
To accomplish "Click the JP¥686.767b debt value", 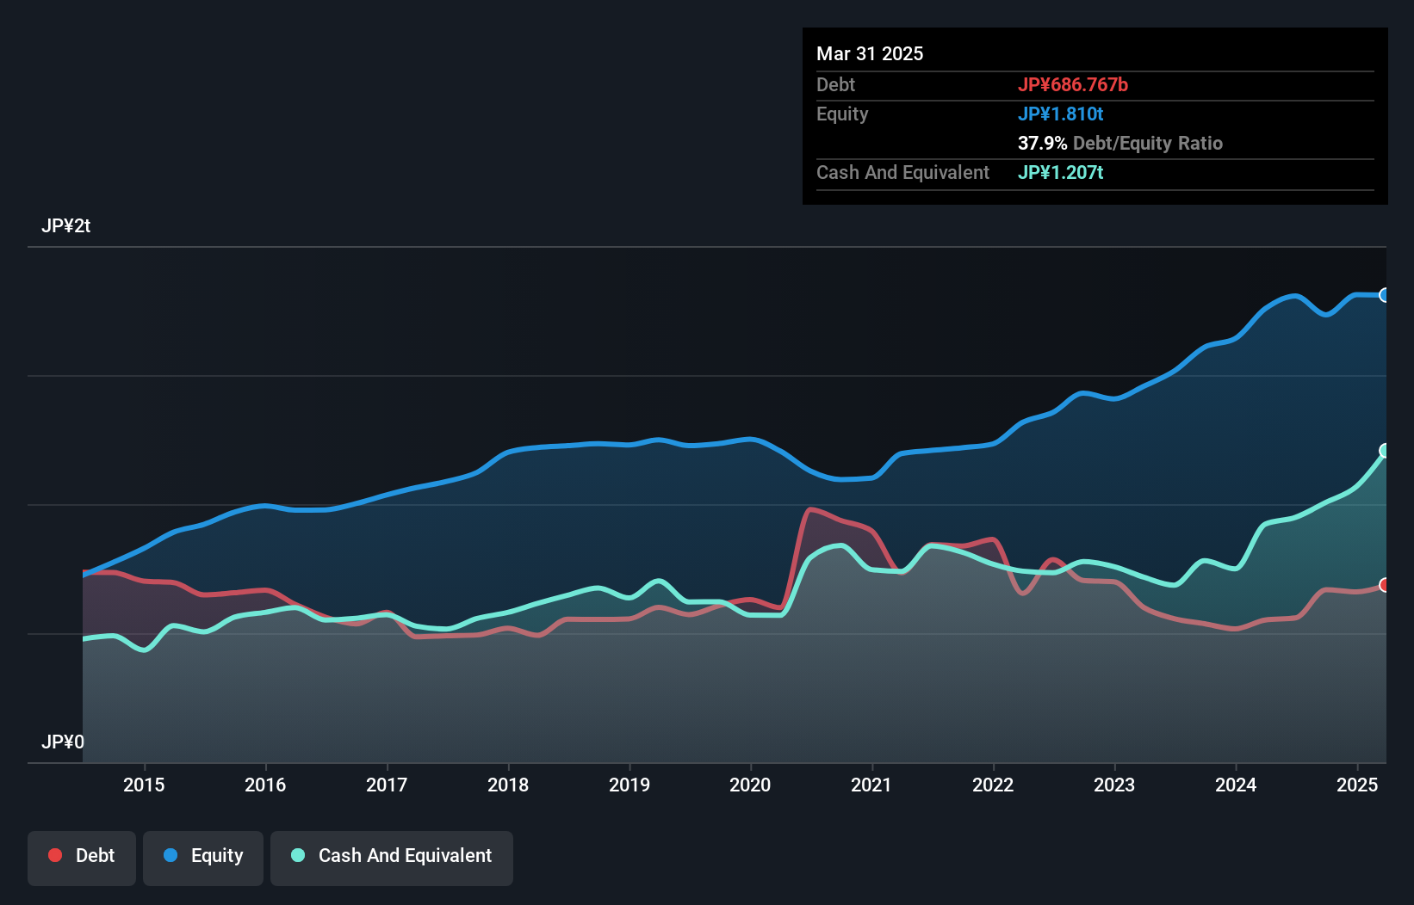I will (x=1073, y=85).
